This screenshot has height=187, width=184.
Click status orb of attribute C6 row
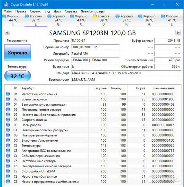pyautogui.click(x=8, y=166)
